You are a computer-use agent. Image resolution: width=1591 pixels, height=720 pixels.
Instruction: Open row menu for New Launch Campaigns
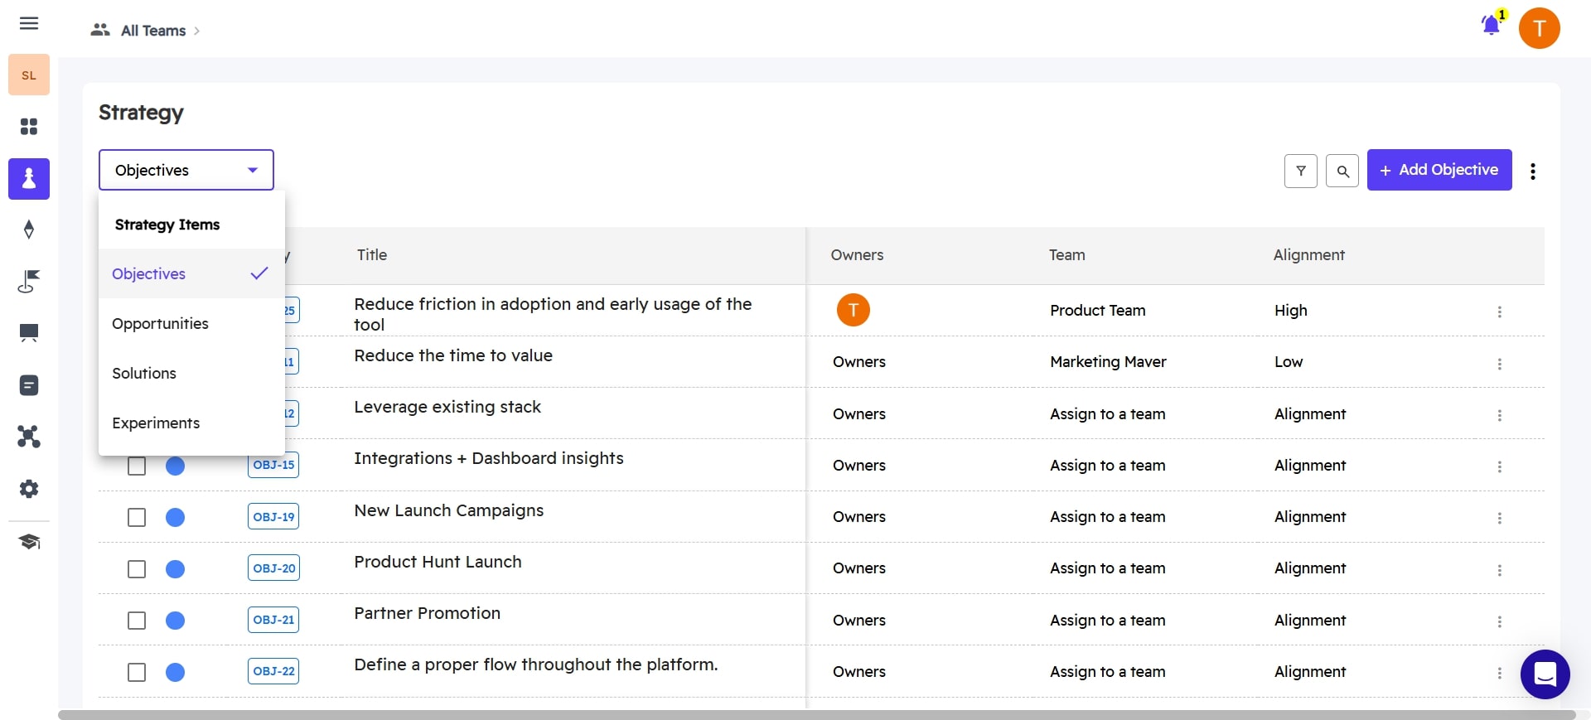click(x=1499, y=518)
